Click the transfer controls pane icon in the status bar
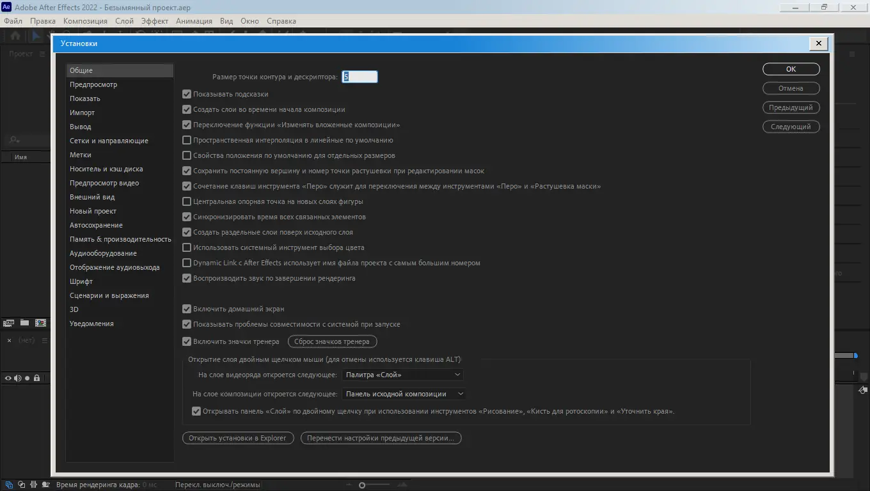 21,485
